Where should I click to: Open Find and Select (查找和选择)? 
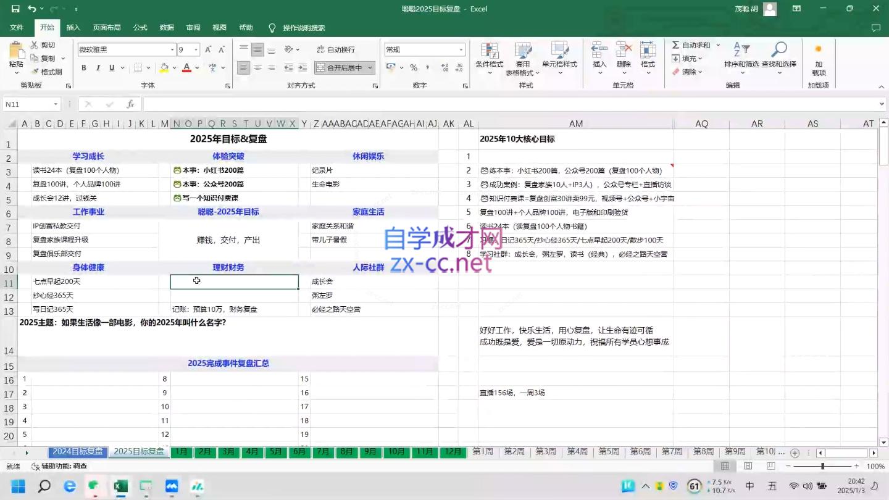[778, 58]
